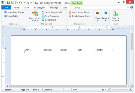Screen dimensions: 135x93
Task: Switch to the Insert tab
Action: 26,8
